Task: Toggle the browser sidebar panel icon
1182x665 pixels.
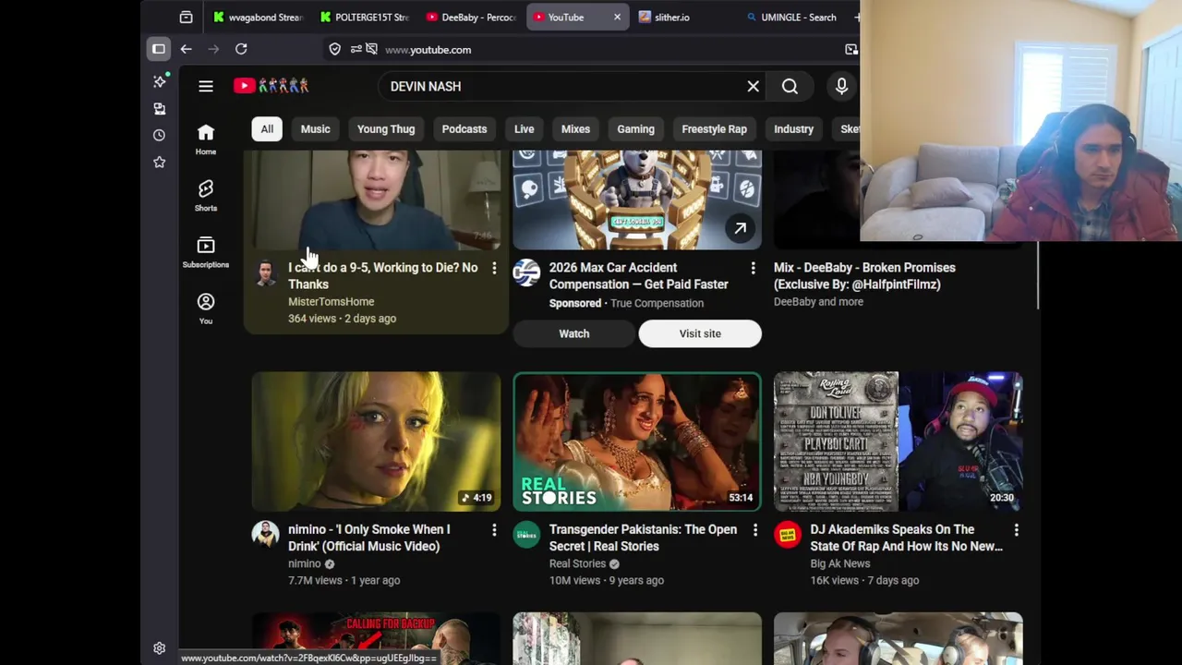Action: click(x=159, y=49)
